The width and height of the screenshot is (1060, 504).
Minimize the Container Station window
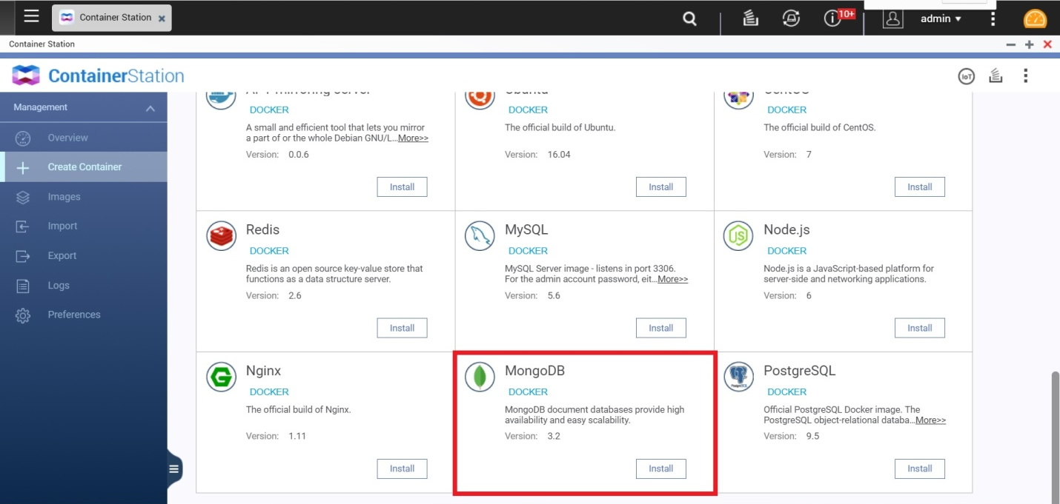1010,45
